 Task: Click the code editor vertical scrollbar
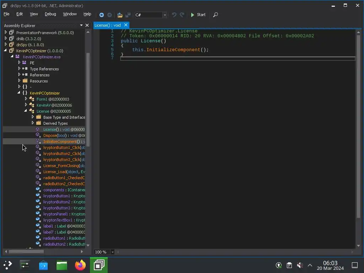(x=358, y=127)
